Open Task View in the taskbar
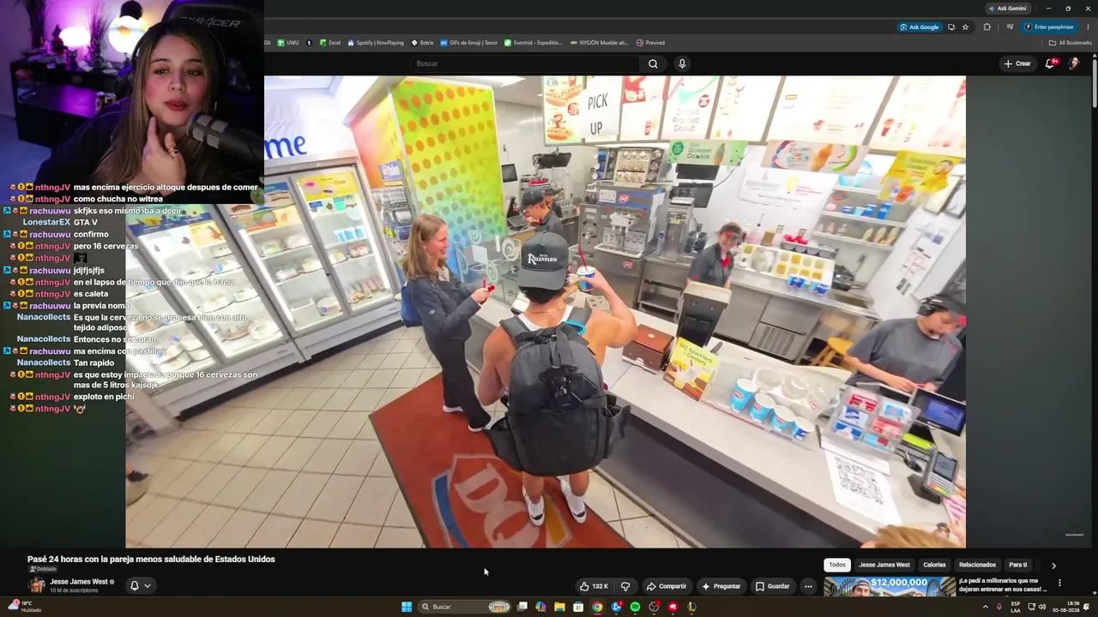1098x617 pixels. 522,607
